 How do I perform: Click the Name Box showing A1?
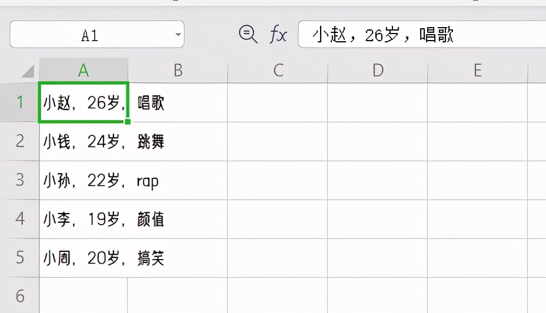click(97, 34)
